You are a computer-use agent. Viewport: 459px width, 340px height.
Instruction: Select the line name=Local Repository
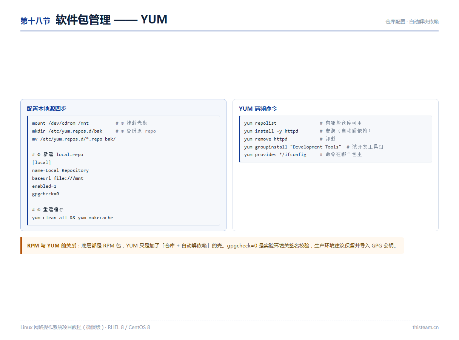click(60, 170)
